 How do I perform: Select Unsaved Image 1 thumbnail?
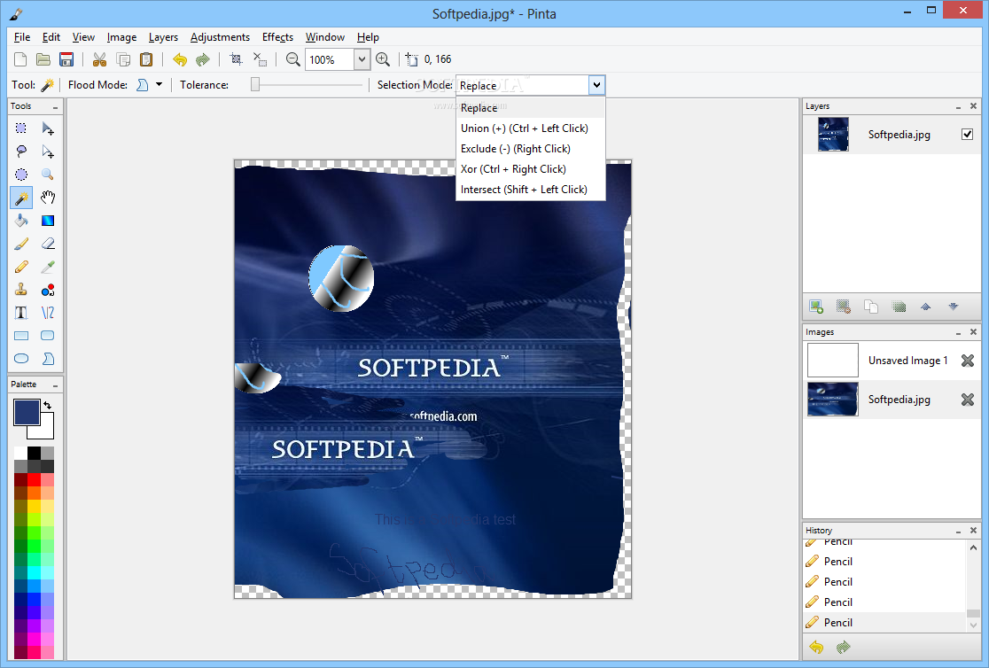(832, 361)
